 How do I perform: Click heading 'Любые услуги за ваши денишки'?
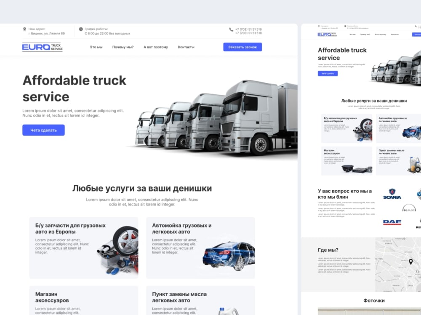point(142,188)
